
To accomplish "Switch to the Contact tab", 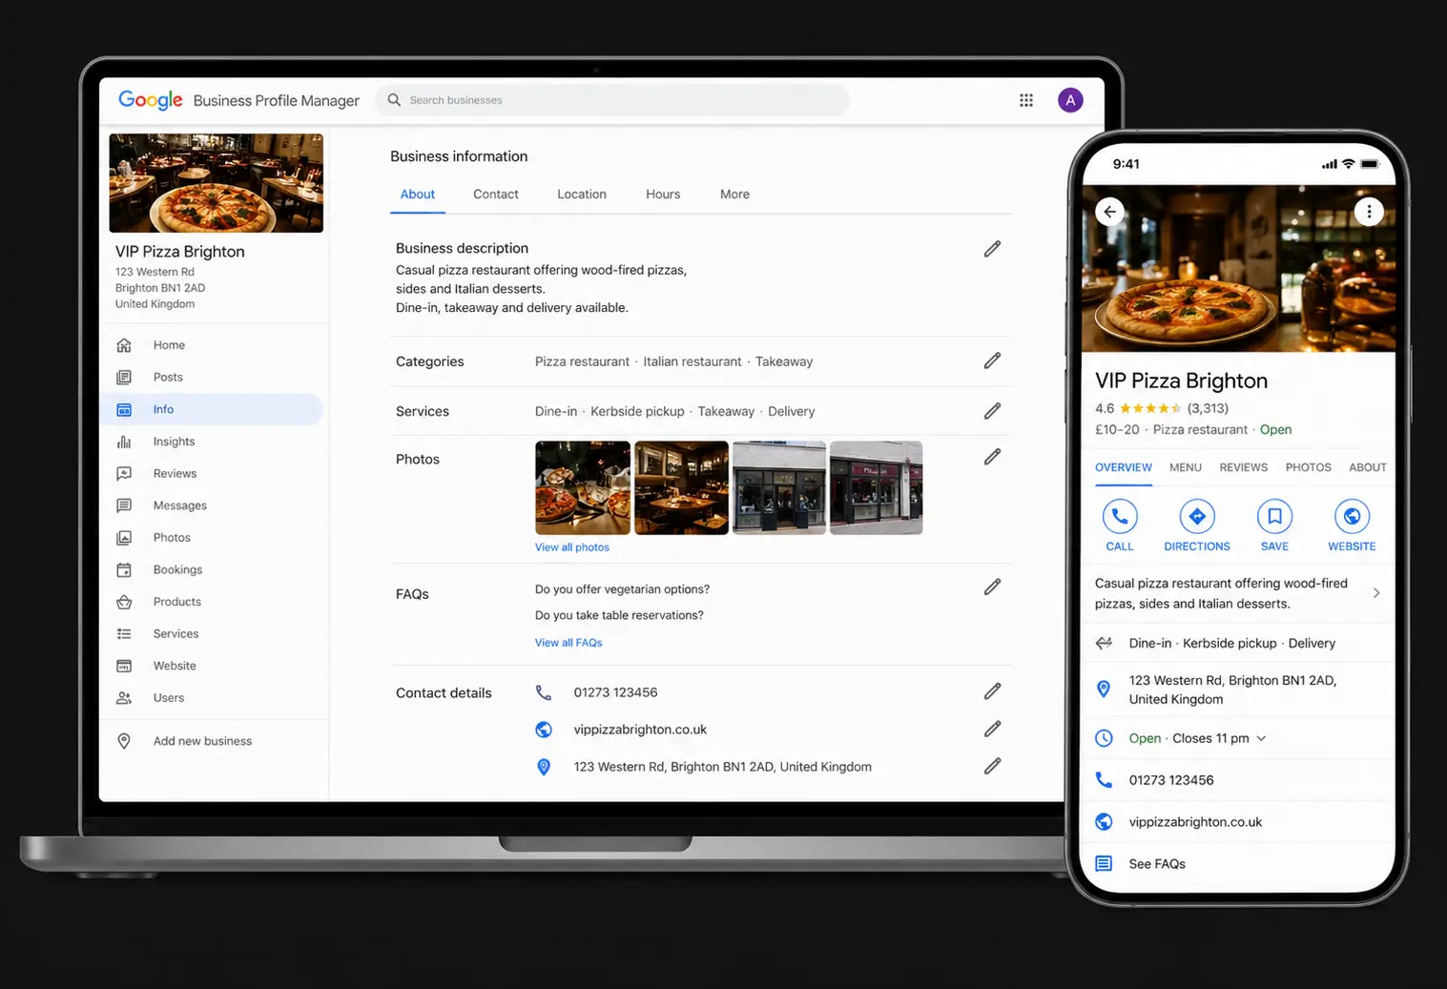I will click(496, 195).
